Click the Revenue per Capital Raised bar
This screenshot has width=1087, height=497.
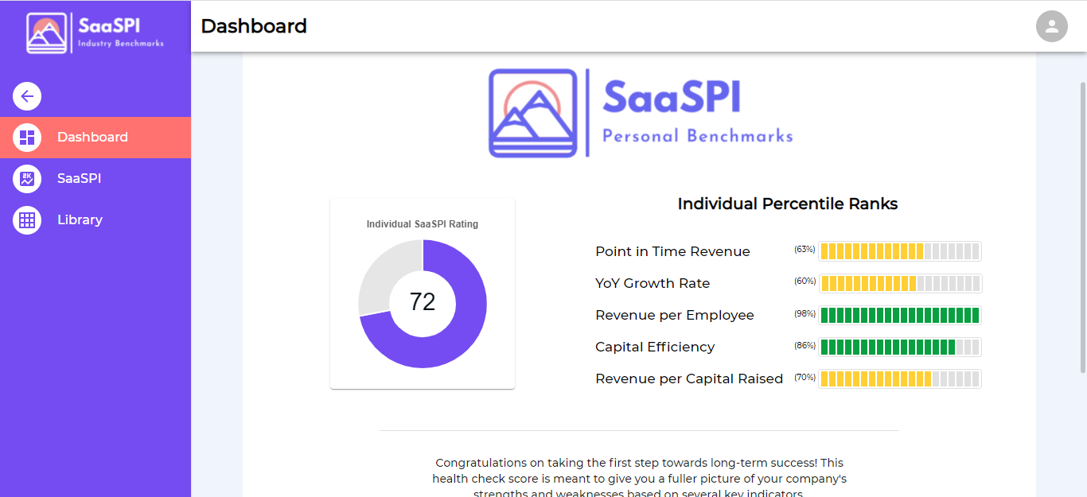pyautogui.click(x=900, y=379)
